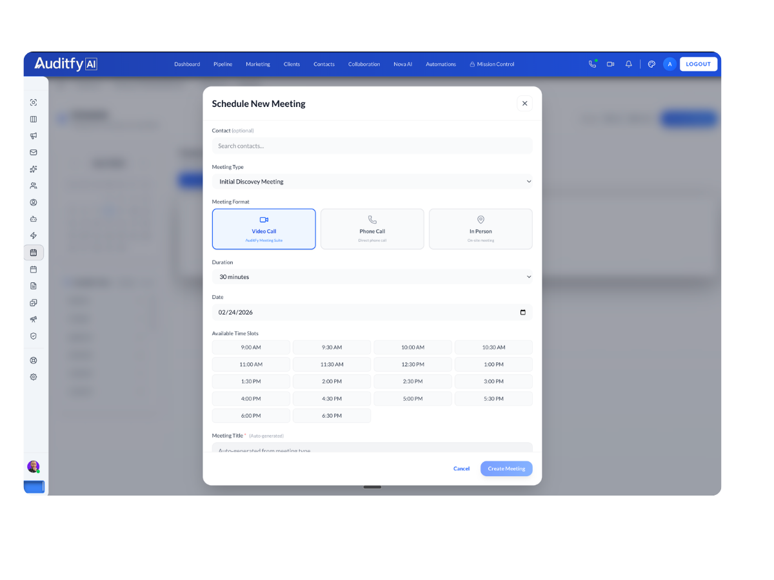Open the lightning bolt icon in sidebar
The image size is (774, 580).
tap(34, 236)
